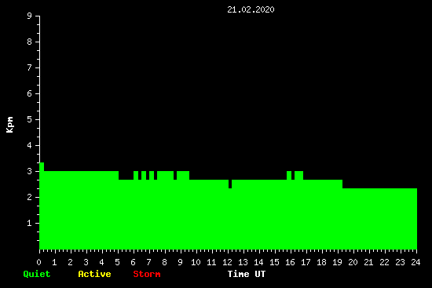Viewport: 432px width, 288px height.
Task: Click the yellow Active legend label
Action: pyautogui.click(x=94, y=274)
